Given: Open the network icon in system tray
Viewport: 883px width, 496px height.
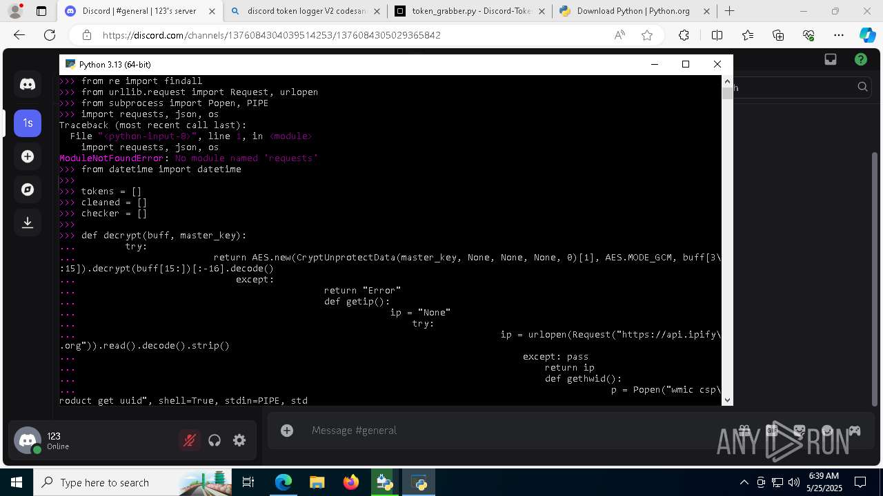Looking at the screenshot, I should click(777, 482).
